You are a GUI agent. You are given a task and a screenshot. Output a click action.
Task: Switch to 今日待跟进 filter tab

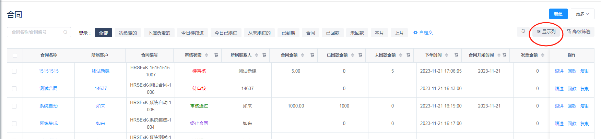(192, 33)
